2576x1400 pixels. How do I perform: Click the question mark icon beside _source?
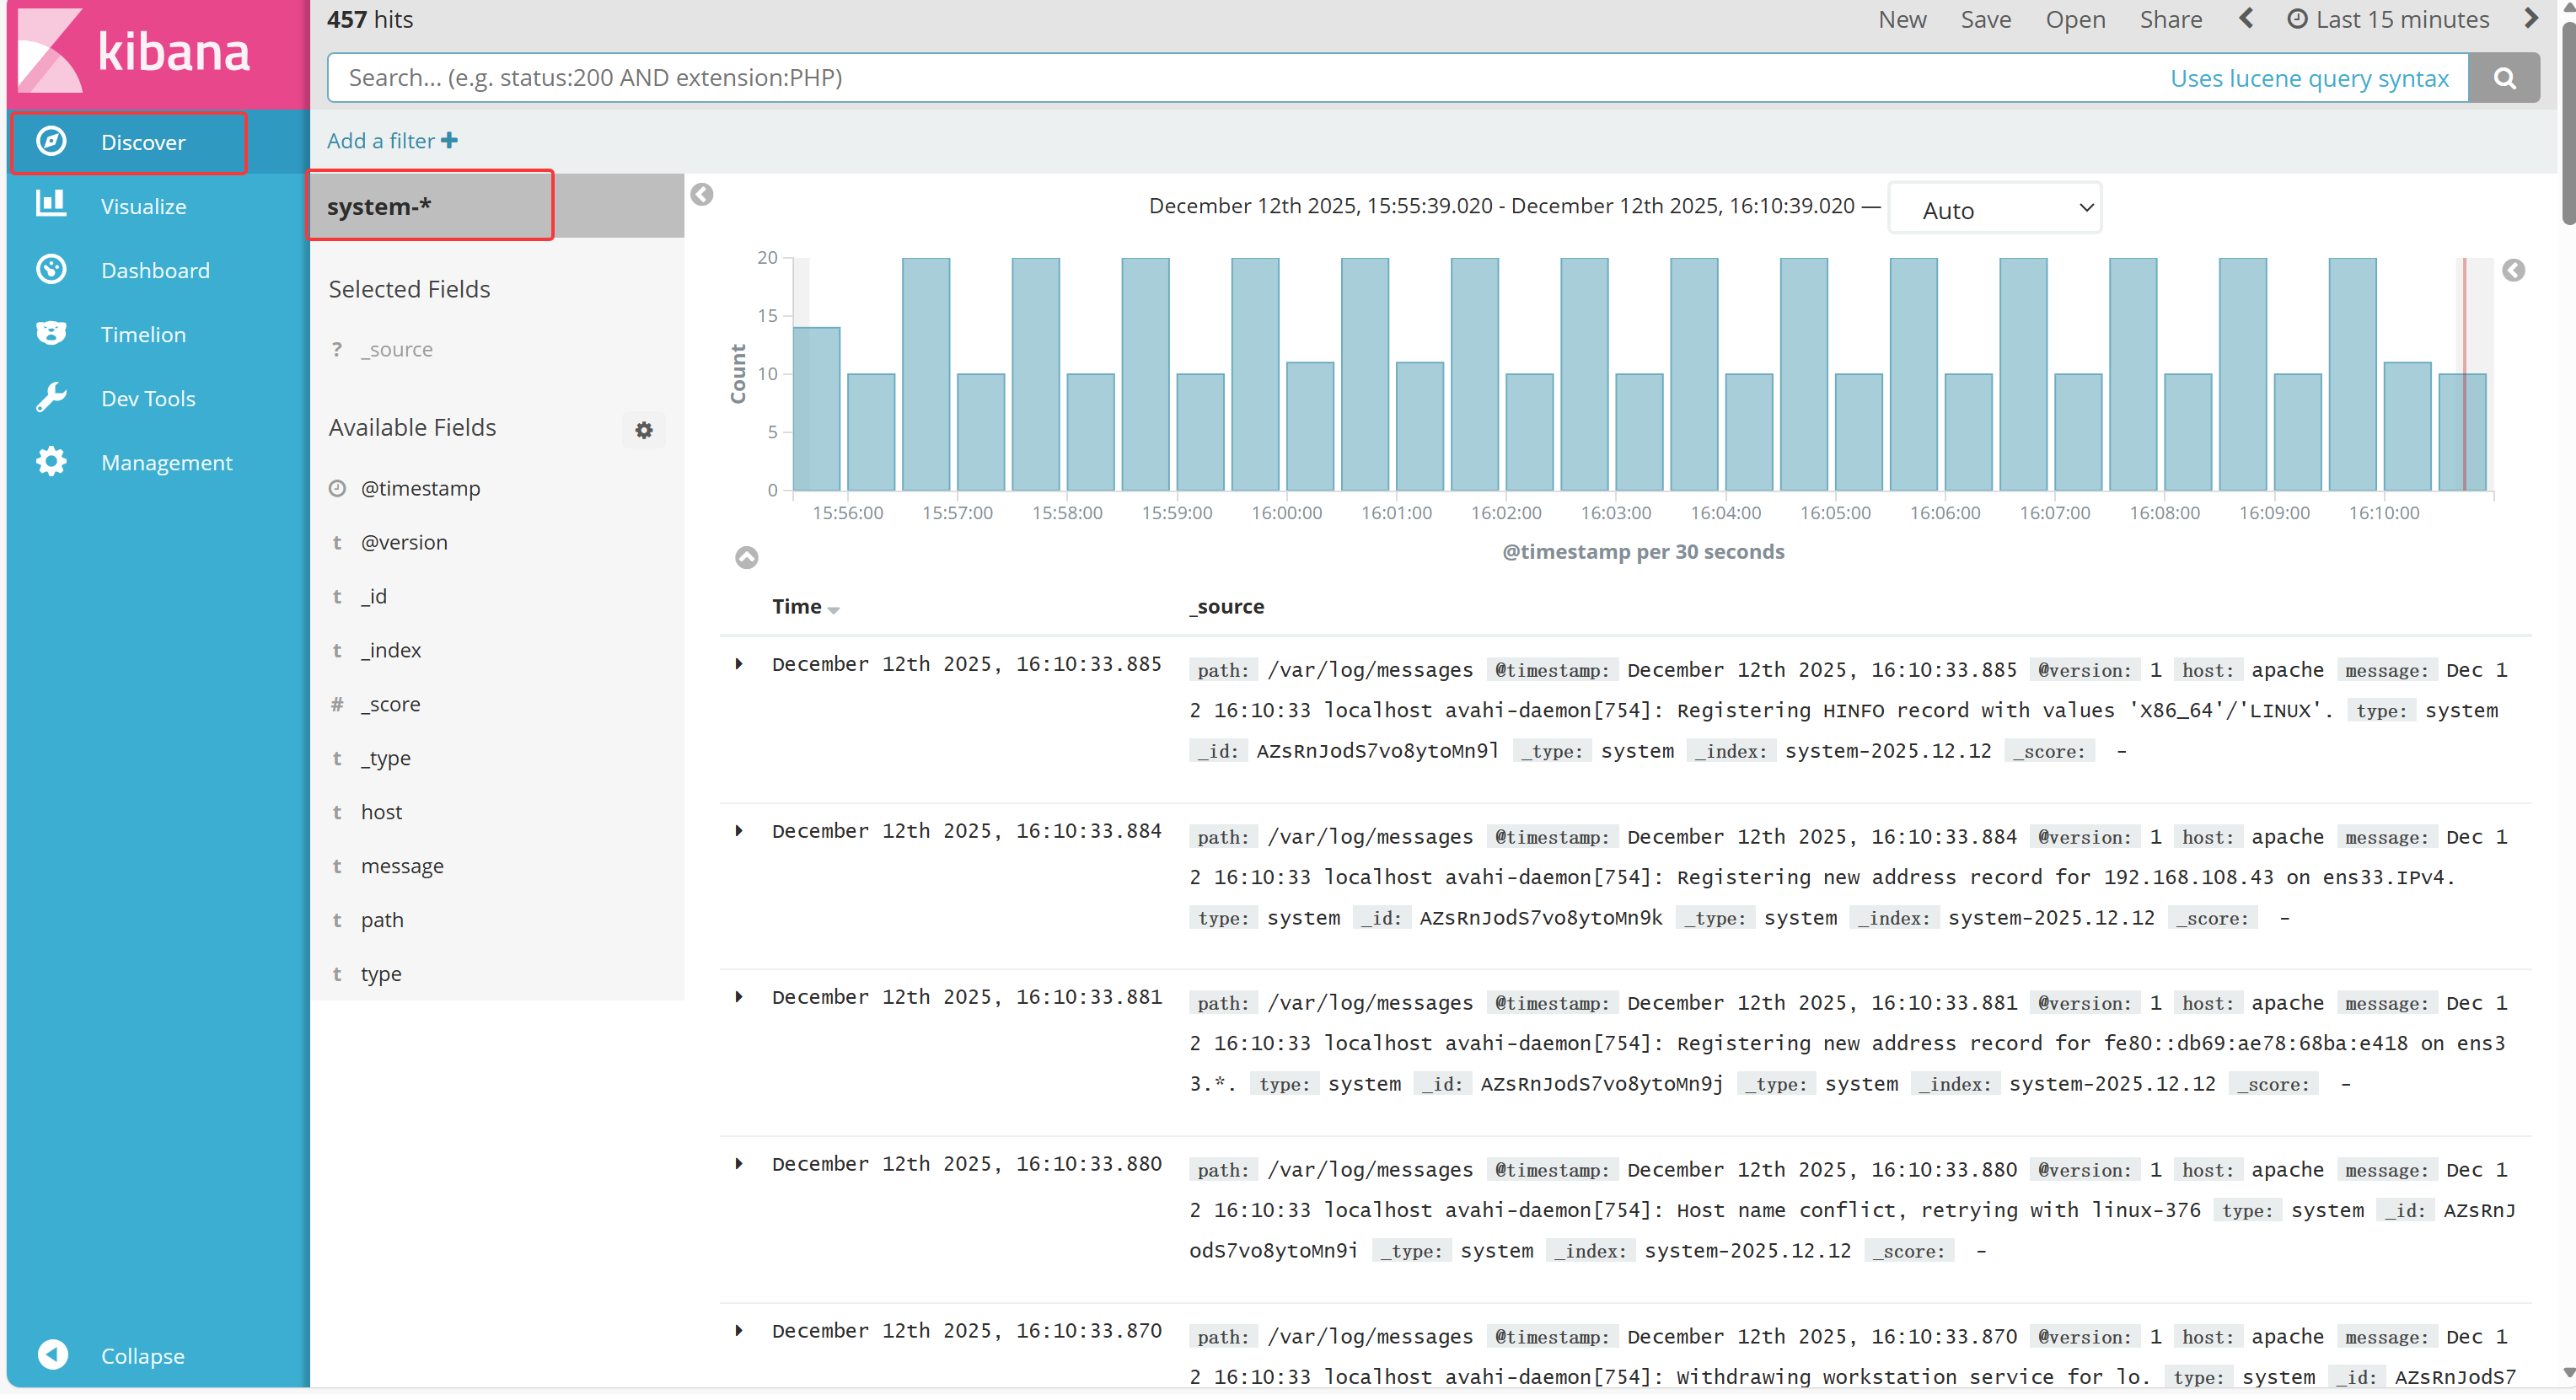pyautogui.click(x=337, y=349)
